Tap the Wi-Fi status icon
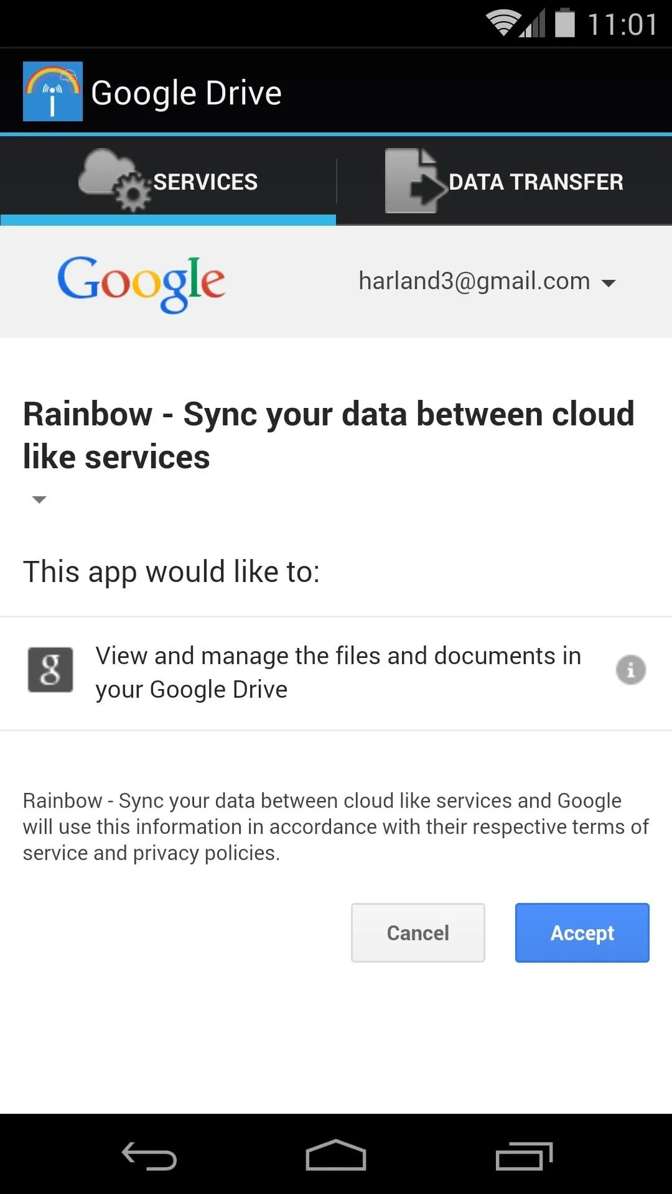672x1194 pixels. 503,23
